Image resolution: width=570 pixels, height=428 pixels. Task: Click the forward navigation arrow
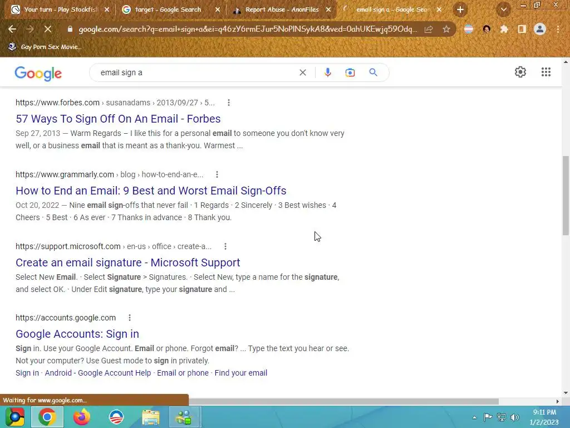pos(30,29)
